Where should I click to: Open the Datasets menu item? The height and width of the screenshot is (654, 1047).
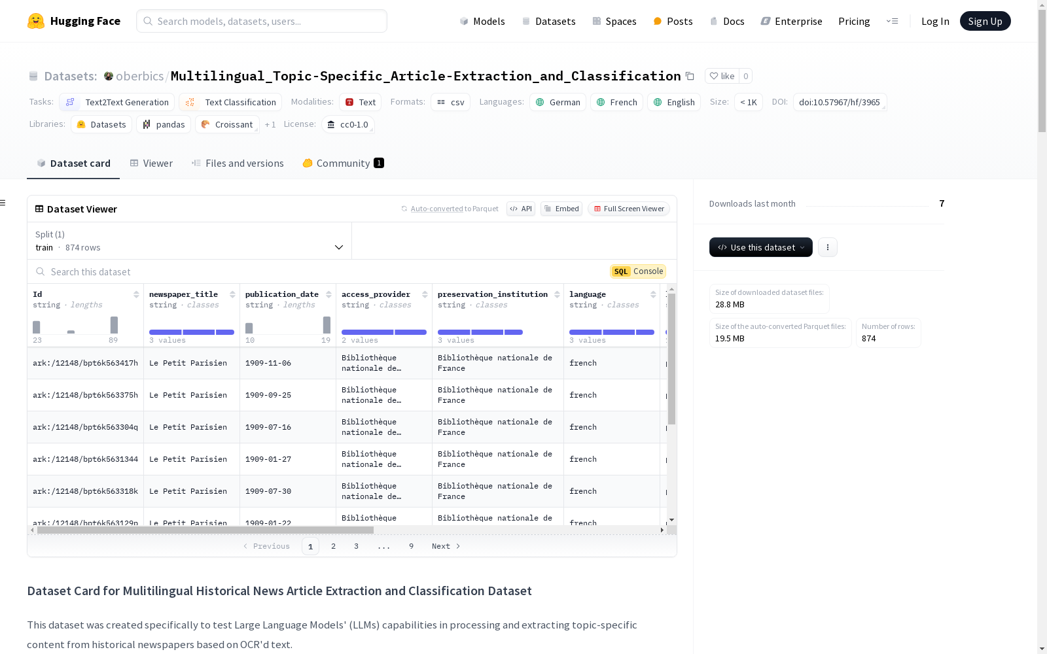pos(548,21)
